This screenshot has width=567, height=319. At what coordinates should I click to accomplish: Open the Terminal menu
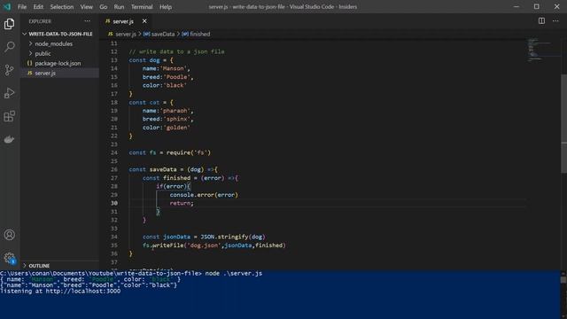142,7
